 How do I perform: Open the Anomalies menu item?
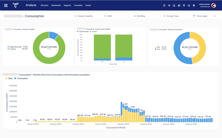click(78, 6)
